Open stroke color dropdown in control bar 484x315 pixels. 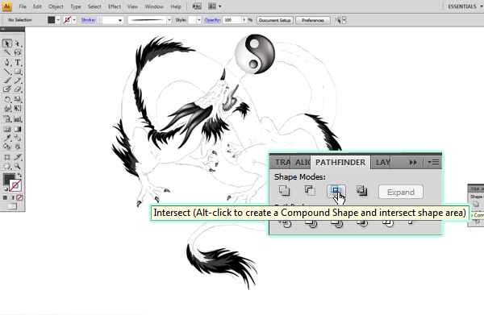pos(74,20)
